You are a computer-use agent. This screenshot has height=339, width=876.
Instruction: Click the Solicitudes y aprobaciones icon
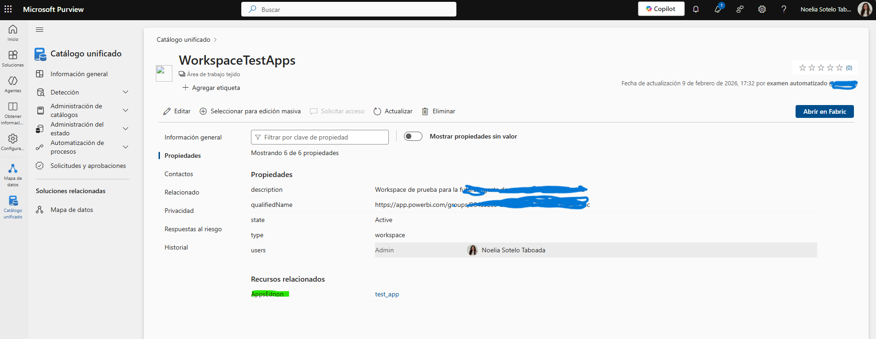click(40, 166)
